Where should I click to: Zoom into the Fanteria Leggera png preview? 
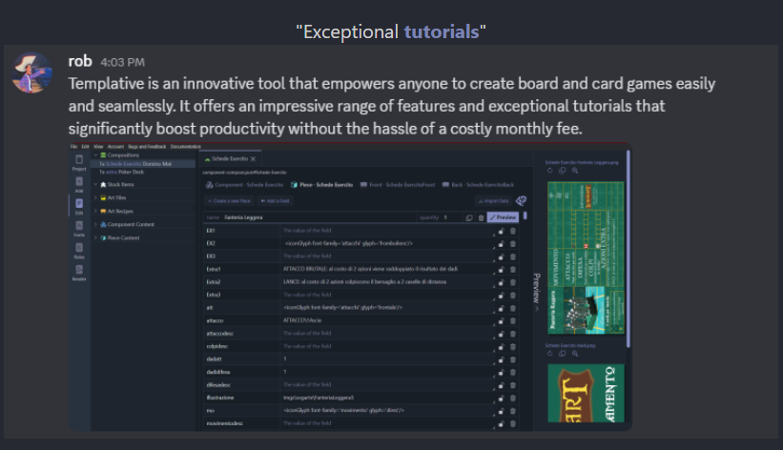(575, 171)
